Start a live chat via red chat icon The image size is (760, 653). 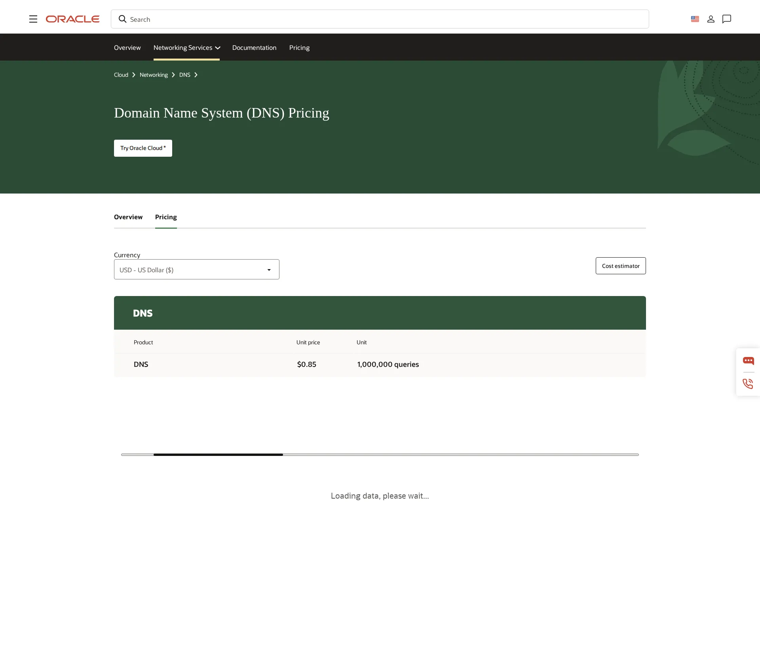749,361
